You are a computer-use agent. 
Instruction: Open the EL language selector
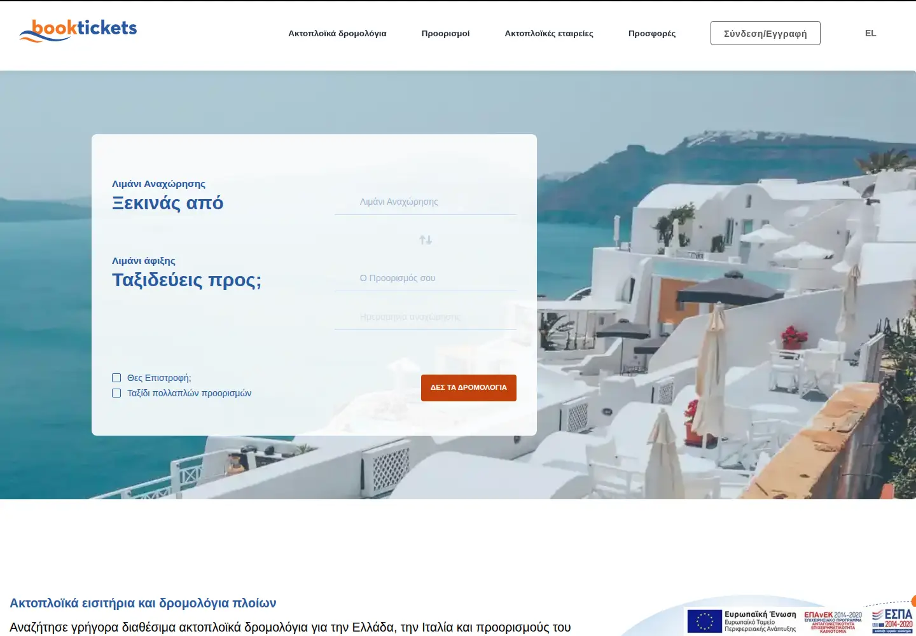pos(871,33)
